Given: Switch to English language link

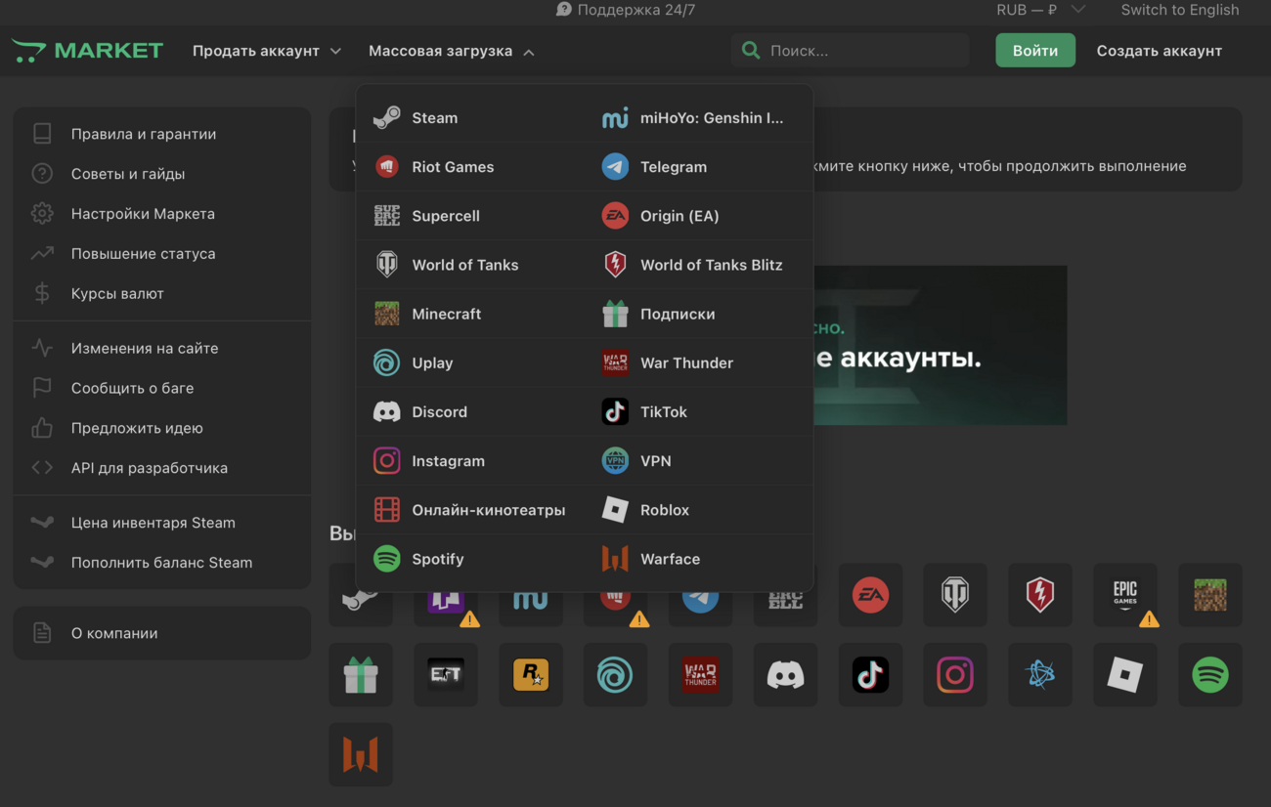Looking at the screenshot, I should 1179,10.
